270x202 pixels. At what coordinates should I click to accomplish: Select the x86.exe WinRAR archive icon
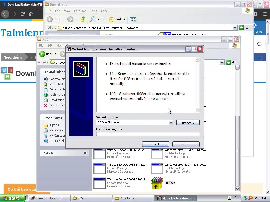tap(157, 183)
